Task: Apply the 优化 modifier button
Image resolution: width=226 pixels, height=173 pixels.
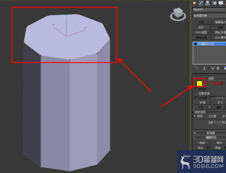Action: point(201,27)
